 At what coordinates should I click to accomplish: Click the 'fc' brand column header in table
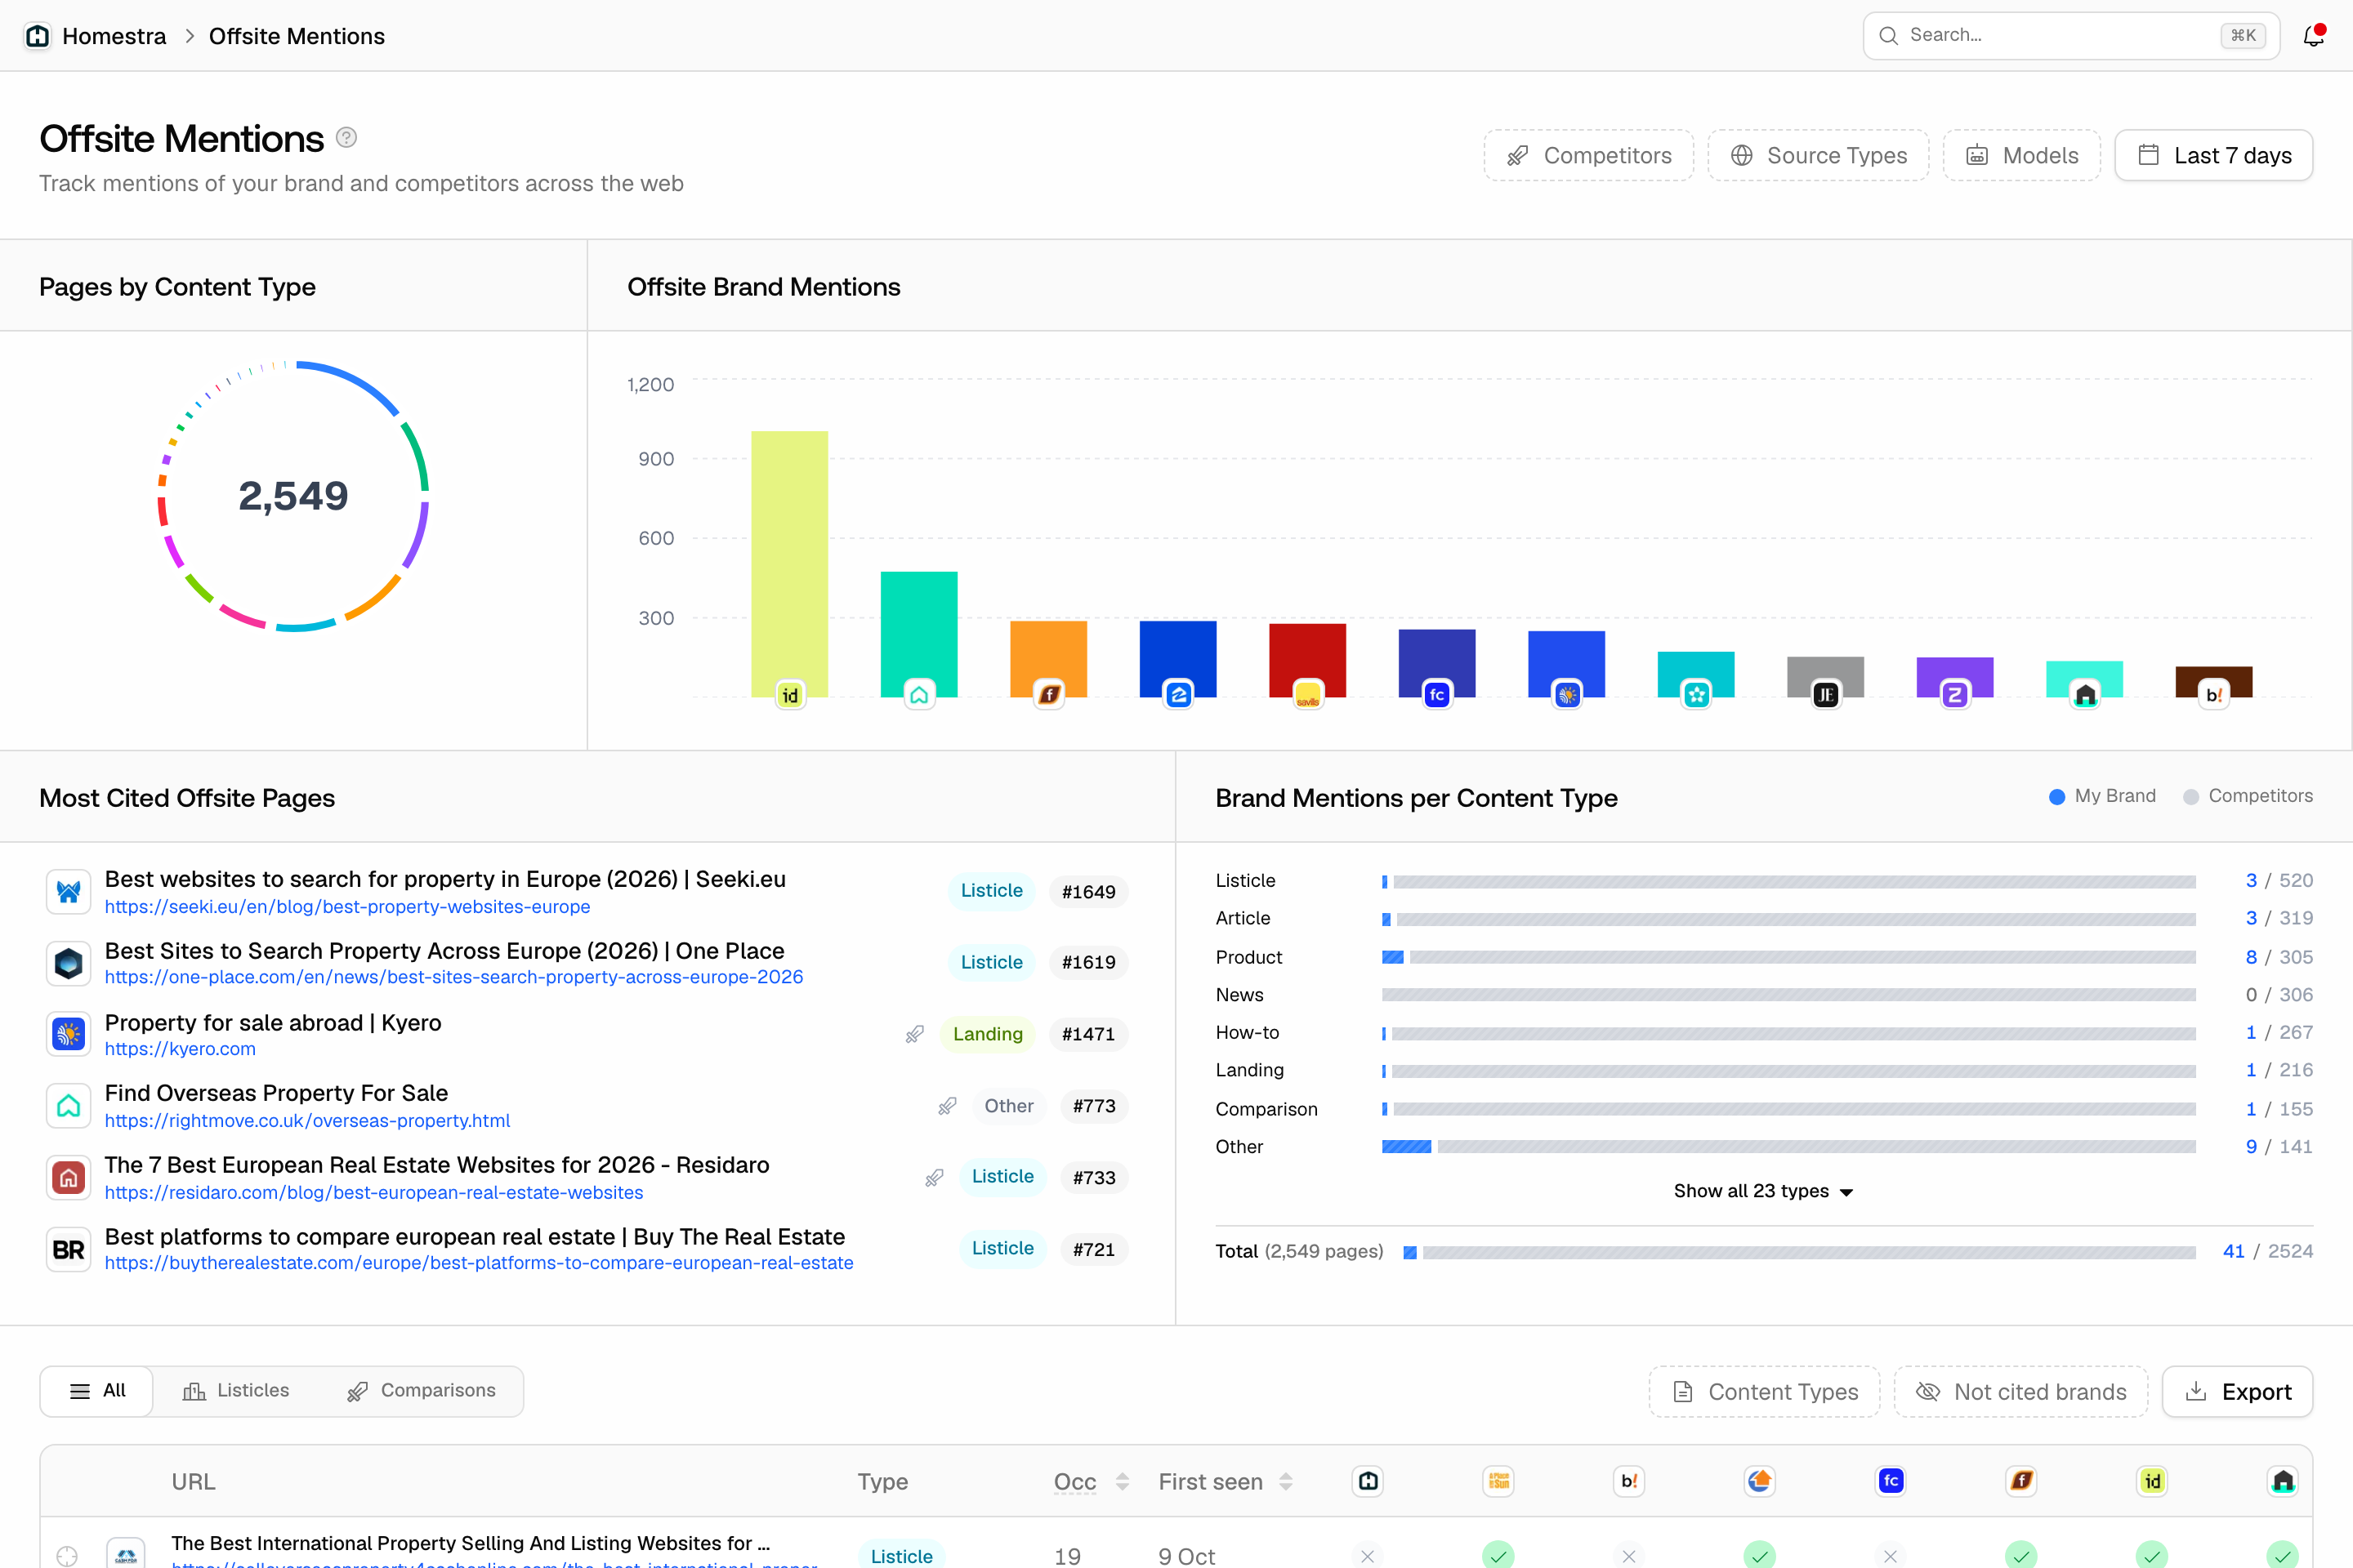pos(1890,1481)
